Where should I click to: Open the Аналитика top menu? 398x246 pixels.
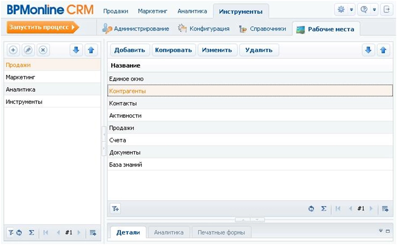pyautogui.click(x=192, y=11)
